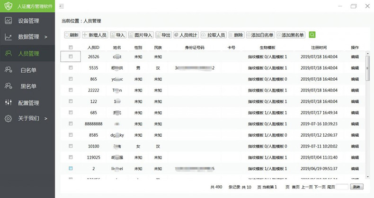
Task: Click the page number input field
Action: (341, 187)
